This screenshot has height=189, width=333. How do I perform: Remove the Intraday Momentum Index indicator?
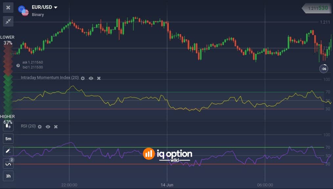(99, 78)
